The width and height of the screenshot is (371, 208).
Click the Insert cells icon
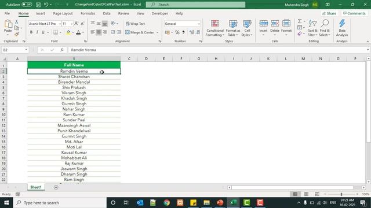click(x=263, y=24)
